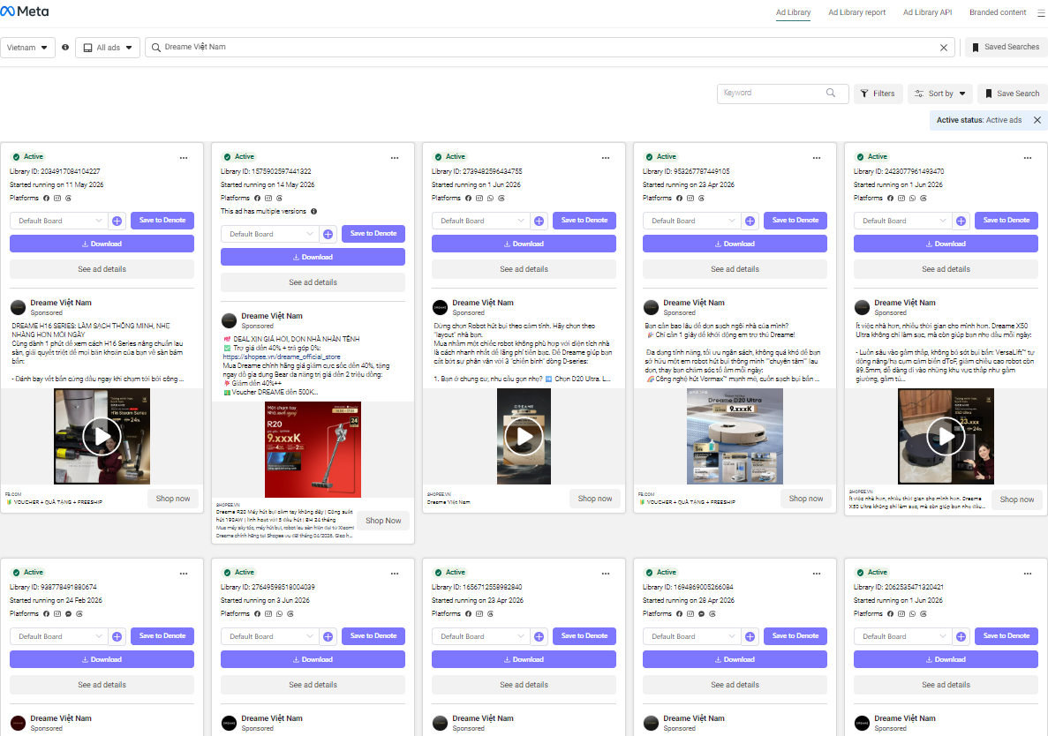Click Shop now on the X50 Ultra ad
Screen dimensions: 1048x736
click(1016, 499)
